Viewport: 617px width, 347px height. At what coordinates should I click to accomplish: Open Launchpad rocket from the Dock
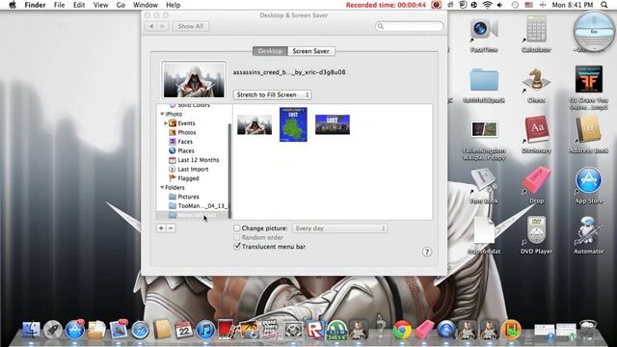coord(53,330)
